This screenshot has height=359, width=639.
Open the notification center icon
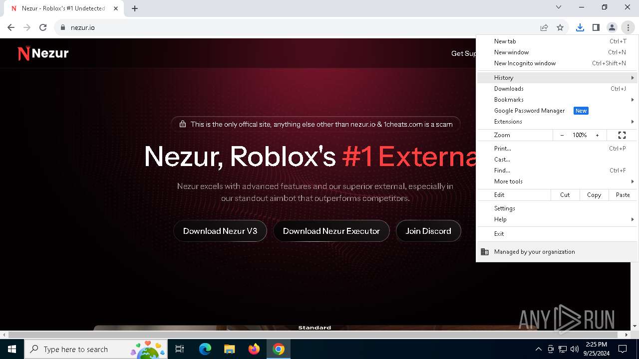(623, 349)
